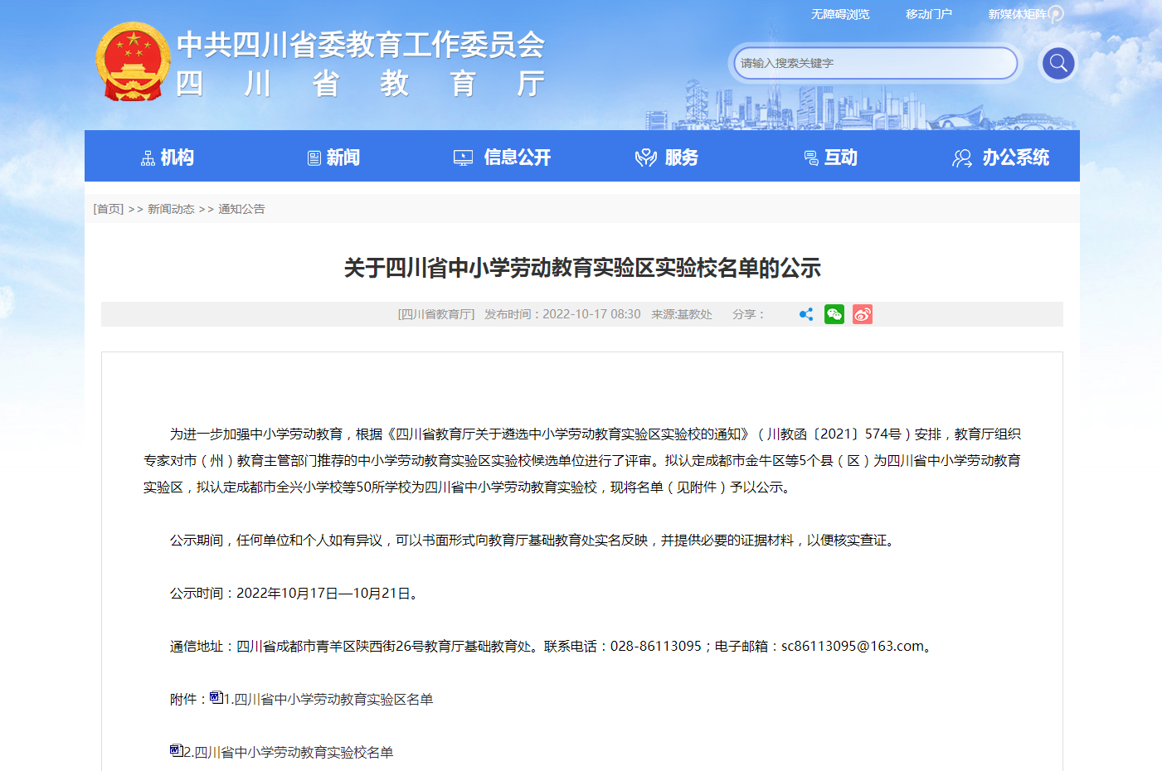
Task: Open the 机构 navigation menu
Action: pyautogui.click(x=167, y=158)
